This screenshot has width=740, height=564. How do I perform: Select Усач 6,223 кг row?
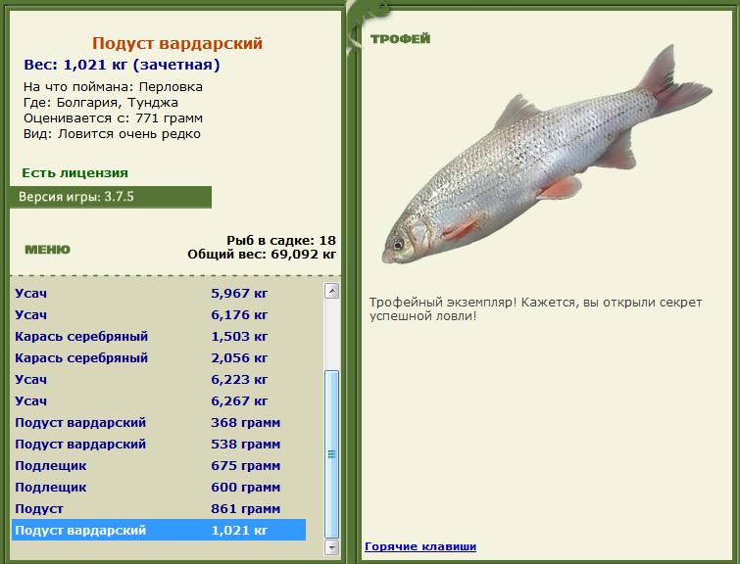pyautogui.click(x=159, y=379)
